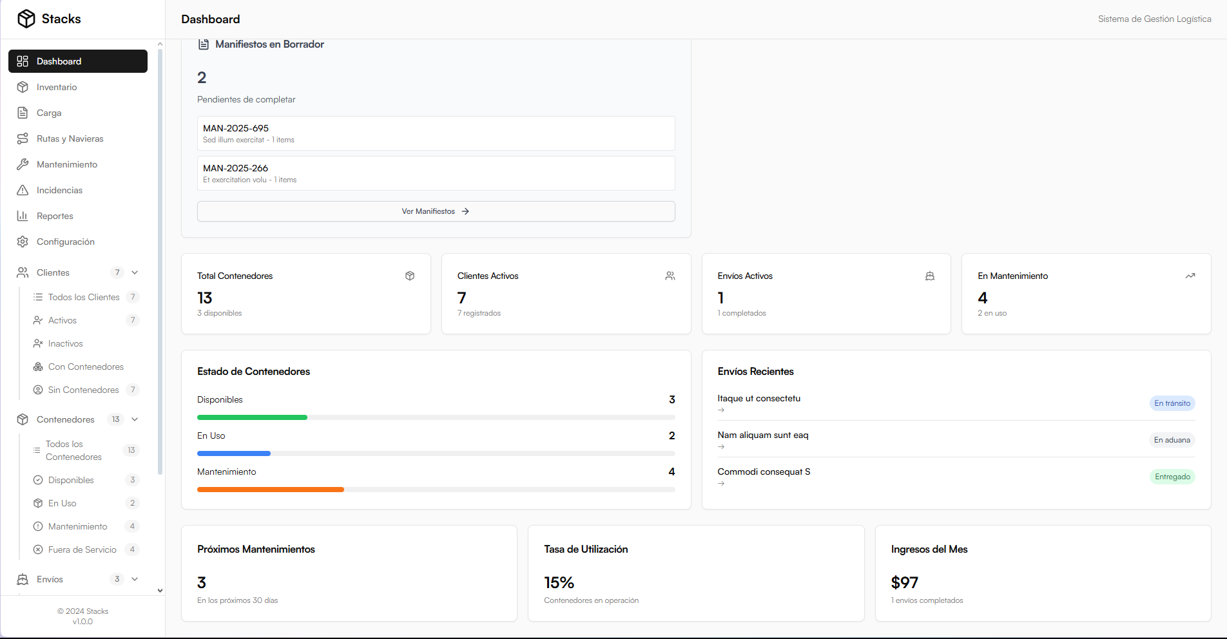The height and width of the screenshot is (639, 1227).
Task: Show the Sin Contenedores clients list
Action: [83, 390]
